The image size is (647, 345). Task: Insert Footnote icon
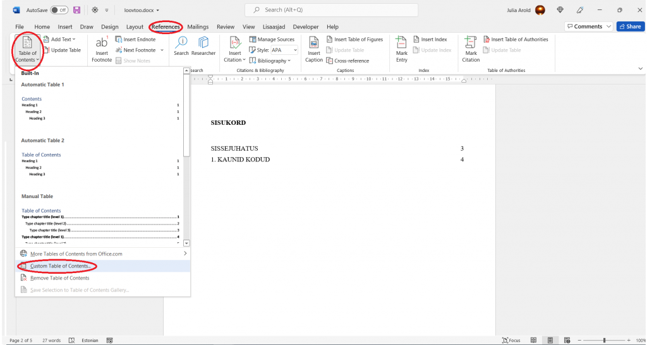tap(102, 50)
